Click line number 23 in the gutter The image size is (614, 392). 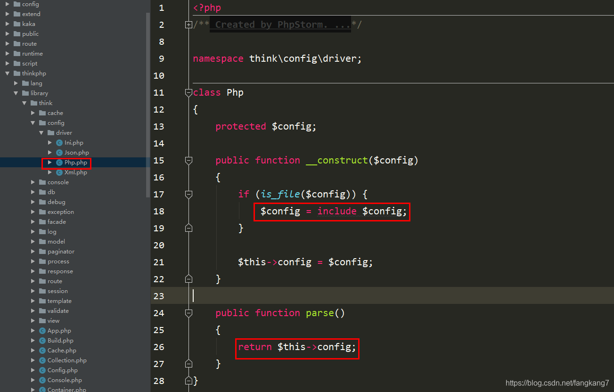[x=159, y=296]
